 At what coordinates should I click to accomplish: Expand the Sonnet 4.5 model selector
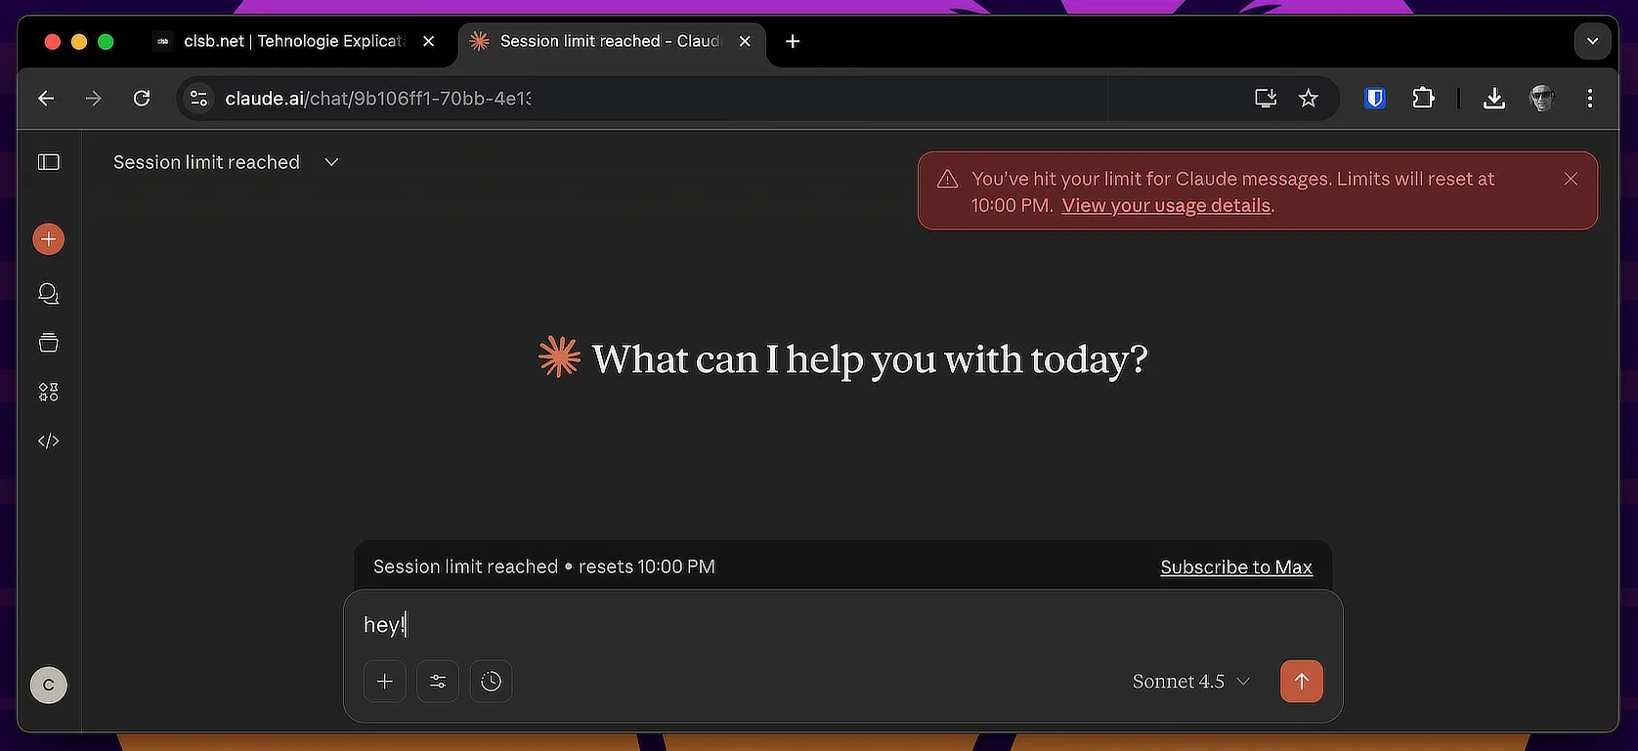pos(1190,682)
